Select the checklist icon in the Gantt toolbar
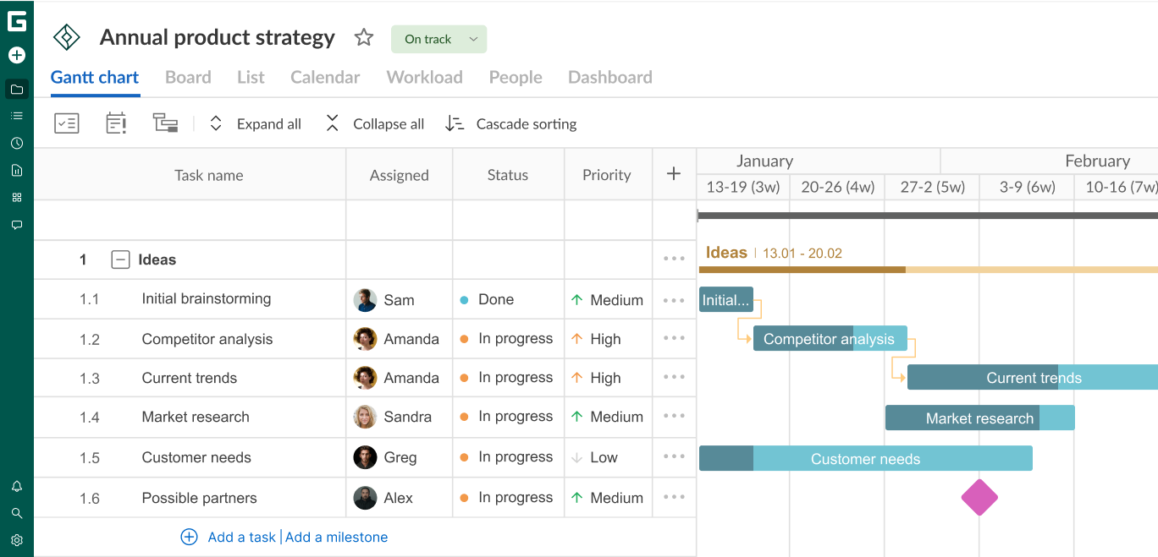Viewport: 1158px width, 557px height. pyautogui.click(x=66, y=123)
